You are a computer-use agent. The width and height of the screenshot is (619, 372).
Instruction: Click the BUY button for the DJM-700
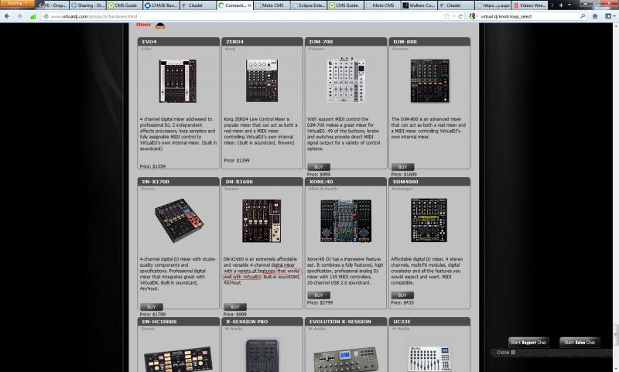319,167
